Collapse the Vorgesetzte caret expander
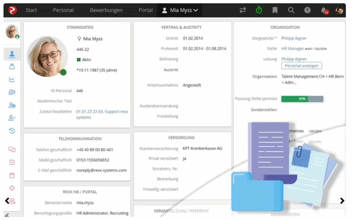 [x=276, y=38]
